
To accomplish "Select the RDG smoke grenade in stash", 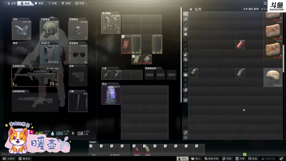I will click(193, 73).
